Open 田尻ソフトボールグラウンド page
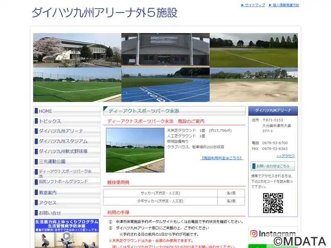Image resolution: width=331 pixels, height=248 pixels. coord(67,182)
